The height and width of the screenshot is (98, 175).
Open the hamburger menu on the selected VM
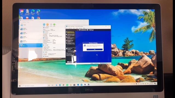coord(40,45)
